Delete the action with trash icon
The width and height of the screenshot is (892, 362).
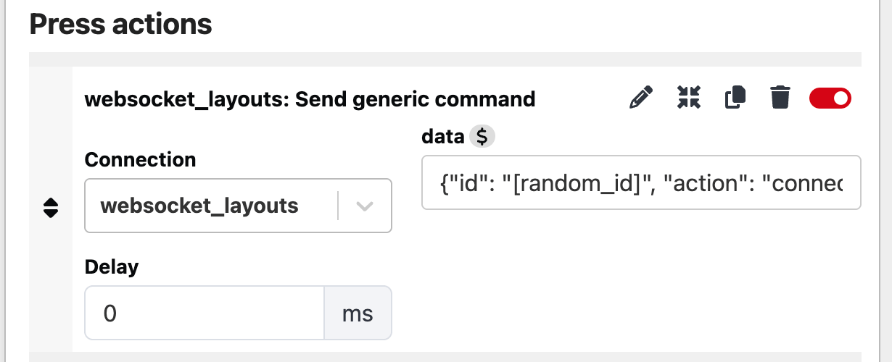pos(780,97)
